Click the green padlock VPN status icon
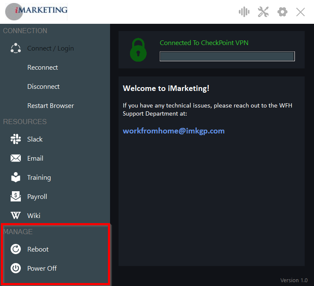The height and width of the screenshot is (286, 314). [138, 50]
